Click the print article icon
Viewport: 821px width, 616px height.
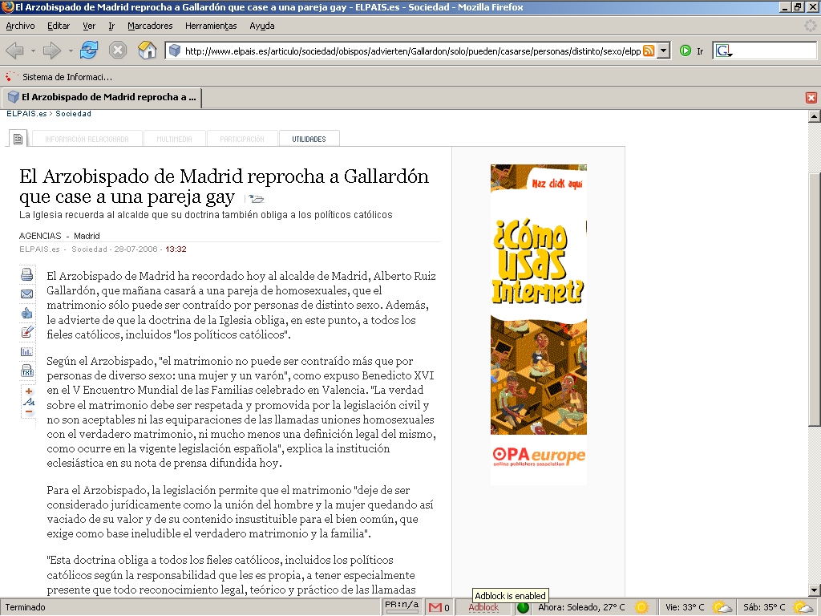(x=27, y=275)
